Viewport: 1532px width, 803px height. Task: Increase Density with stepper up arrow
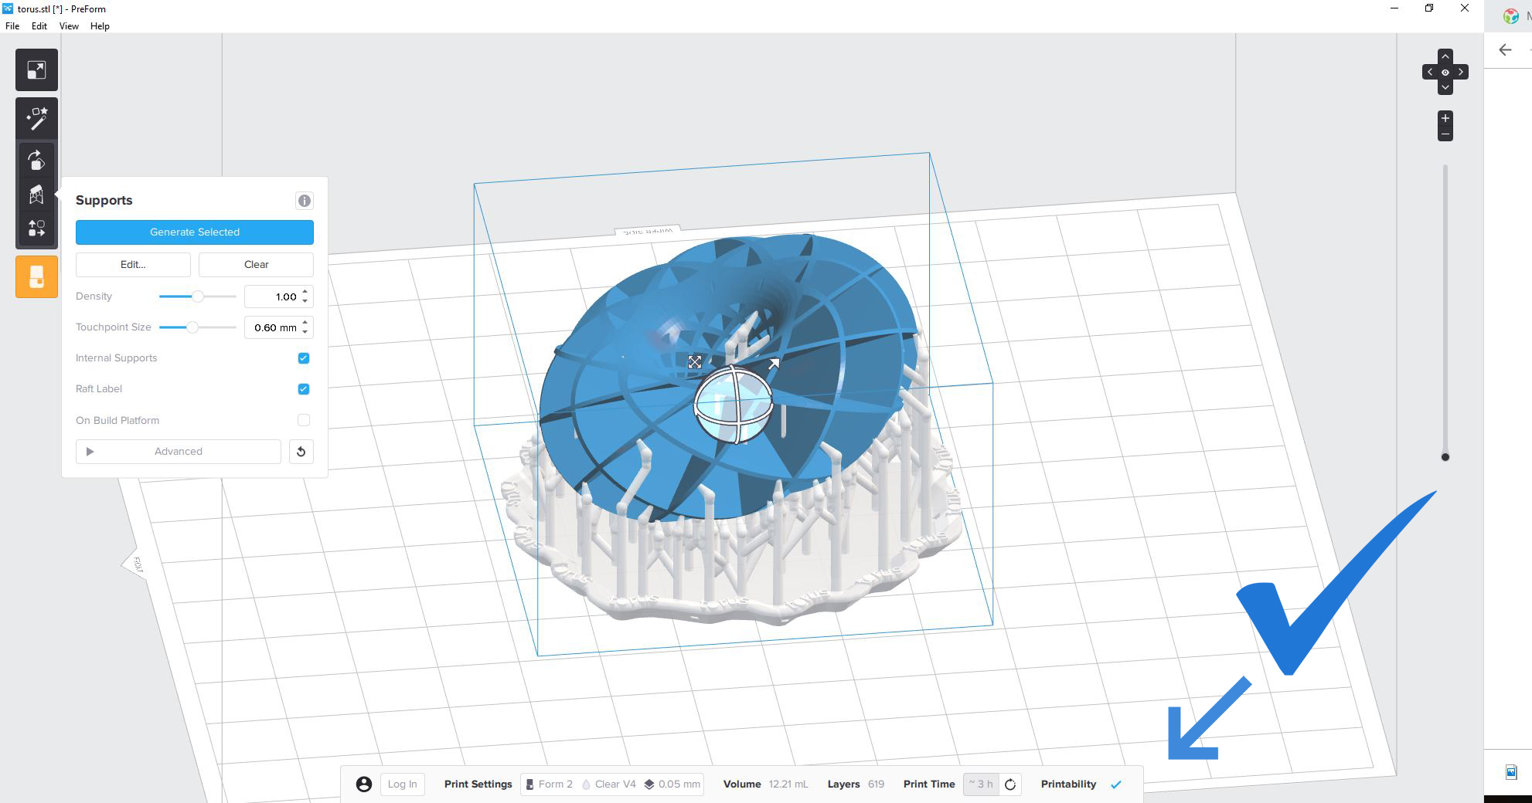click(305, 292)
